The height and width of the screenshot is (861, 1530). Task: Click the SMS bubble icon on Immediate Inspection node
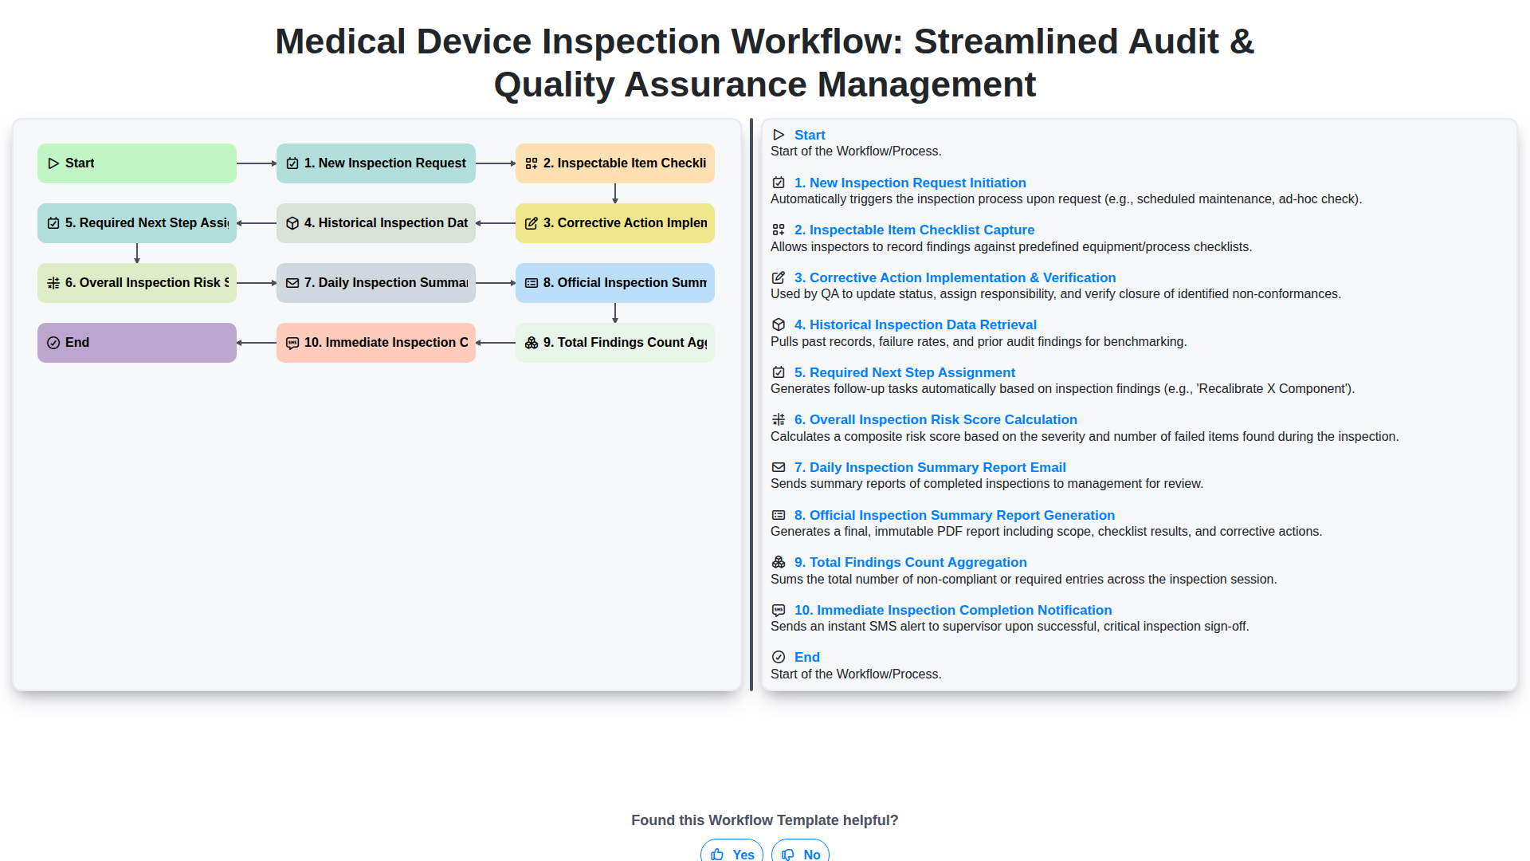[x=292, y=343]
